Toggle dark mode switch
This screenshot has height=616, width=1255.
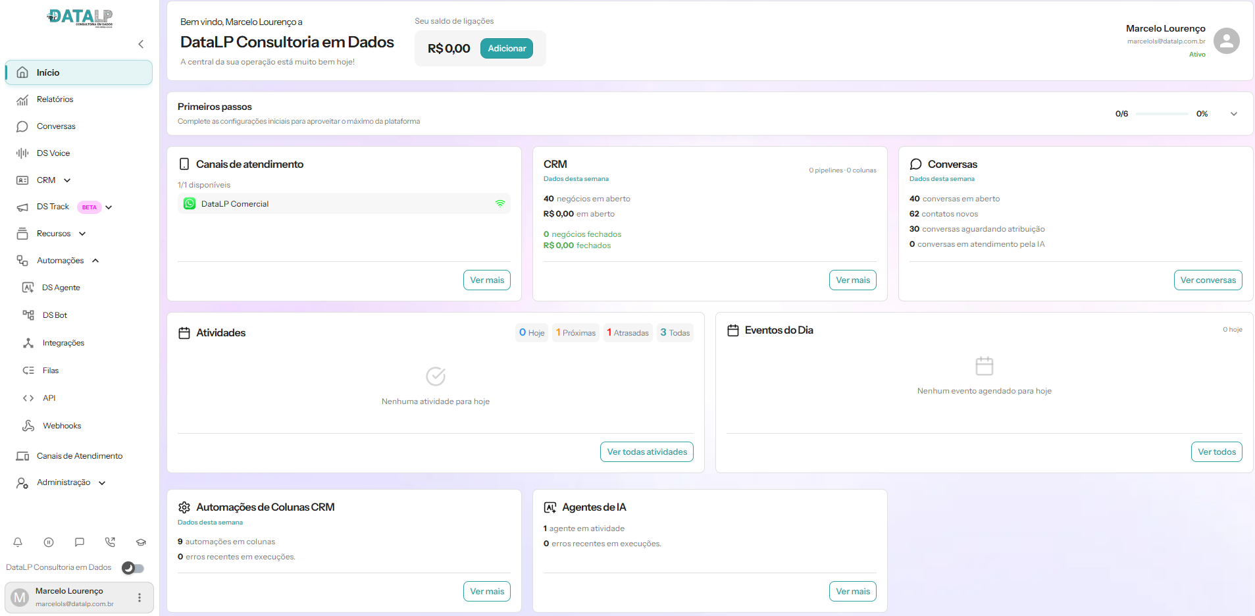[x=133, y=568]
